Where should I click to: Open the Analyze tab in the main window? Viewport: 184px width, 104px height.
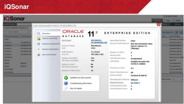coord(157,20)
